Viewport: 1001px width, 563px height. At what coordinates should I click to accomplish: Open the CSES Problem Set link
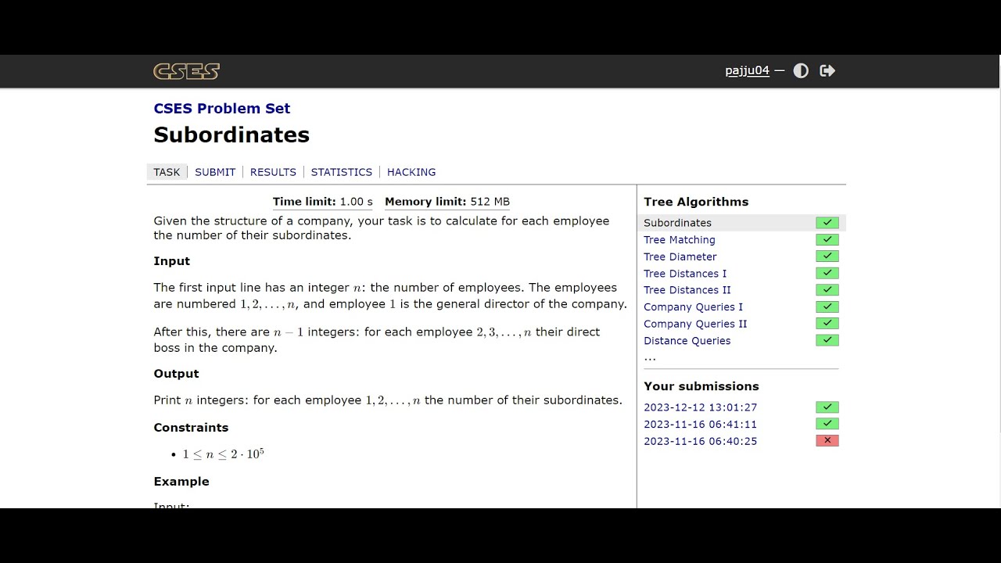tap(222, 109)
